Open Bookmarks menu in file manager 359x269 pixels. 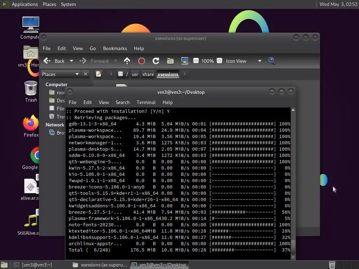[x=115, y=48]
